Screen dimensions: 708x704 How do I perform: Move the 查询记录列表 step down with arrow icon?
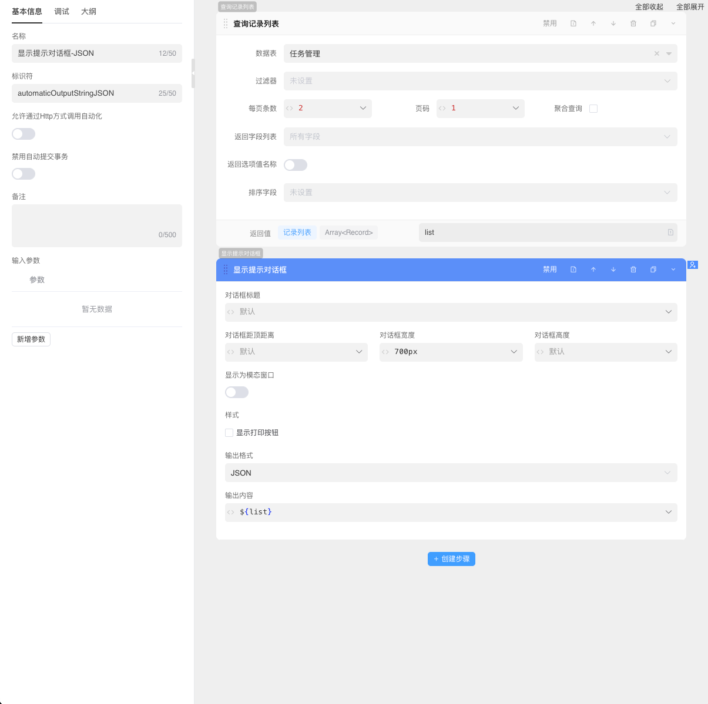613,23
